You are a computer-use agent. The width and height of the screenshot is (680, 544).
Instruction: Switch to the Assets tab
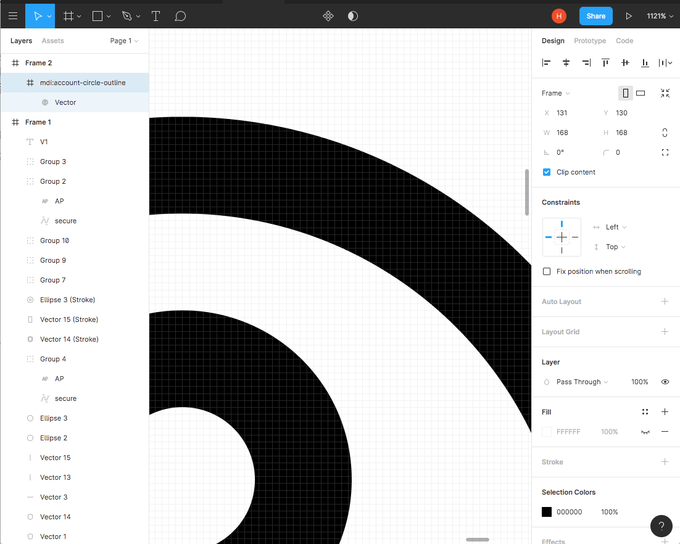[x=52, y=41]
